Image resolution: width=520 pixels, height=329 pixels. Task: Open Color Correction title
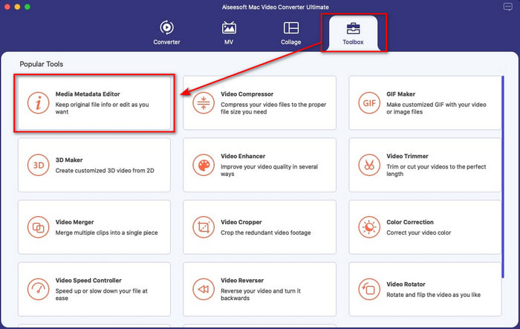(x=410, y=222)
